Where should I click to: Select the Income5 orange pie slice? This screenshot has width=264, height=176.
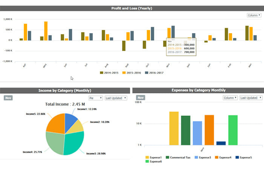click(x=57, y=123)
